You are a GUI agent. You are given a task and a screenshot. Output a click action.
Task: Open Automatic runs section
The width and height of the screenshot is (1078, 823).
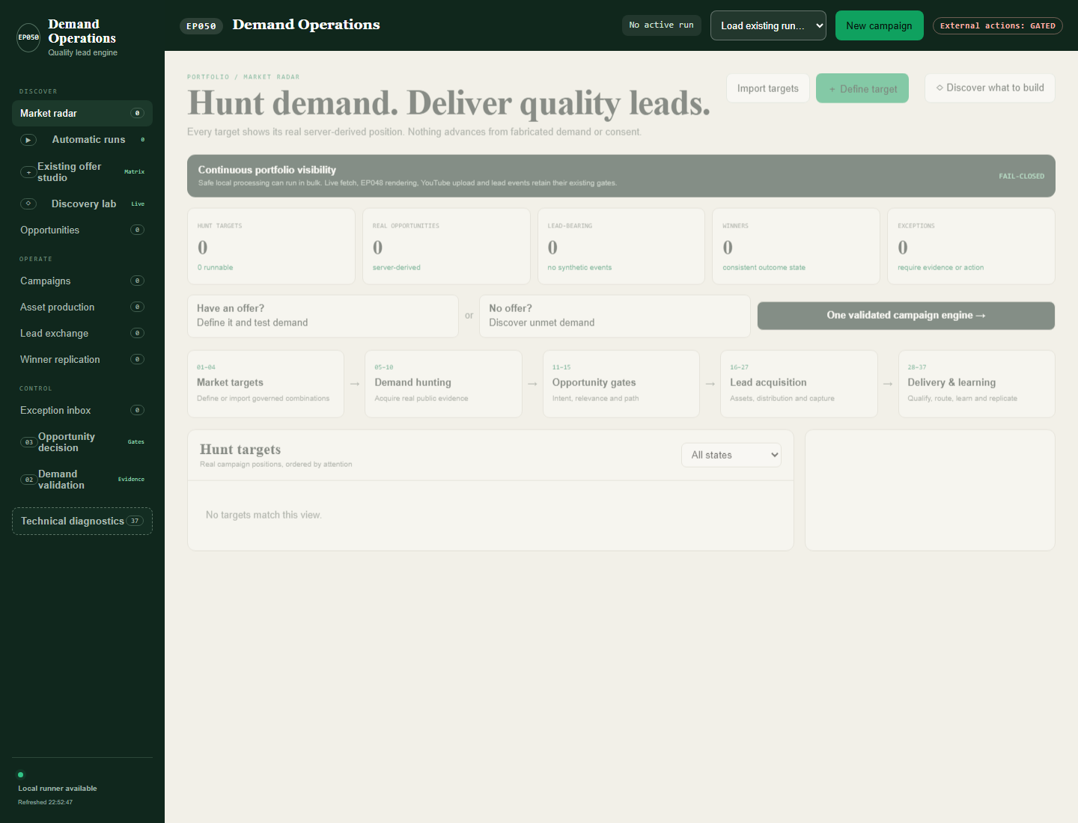coord(82,140)
